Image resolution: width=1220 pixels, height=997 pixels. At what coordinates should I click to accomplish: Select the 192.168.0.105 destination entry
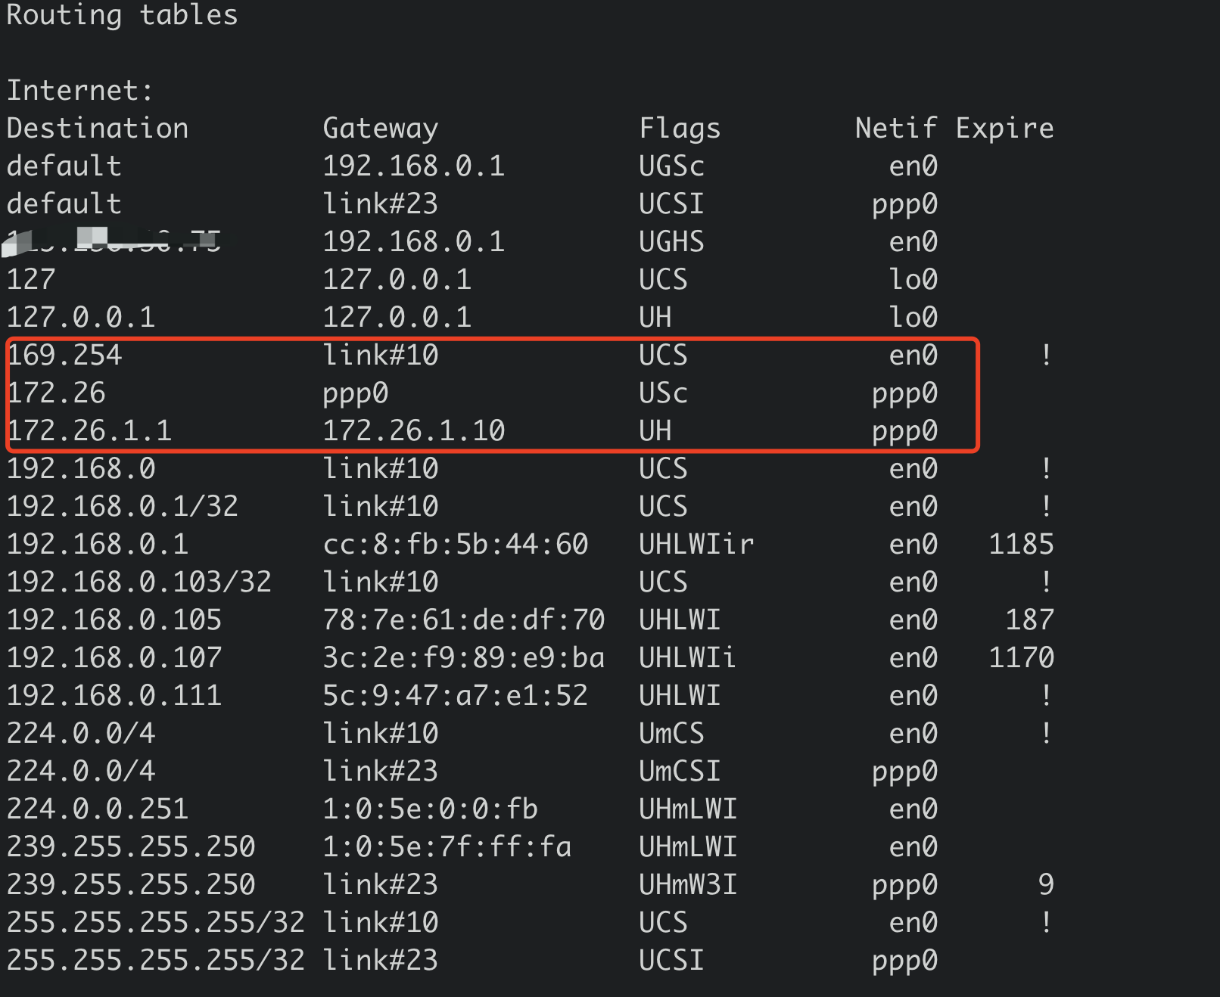pyautogui.click(x=114, y=620)
